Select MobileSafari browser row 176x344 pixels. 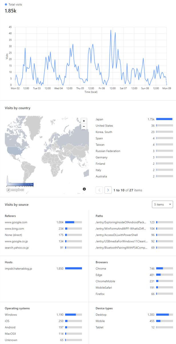[x=134, y=288]
